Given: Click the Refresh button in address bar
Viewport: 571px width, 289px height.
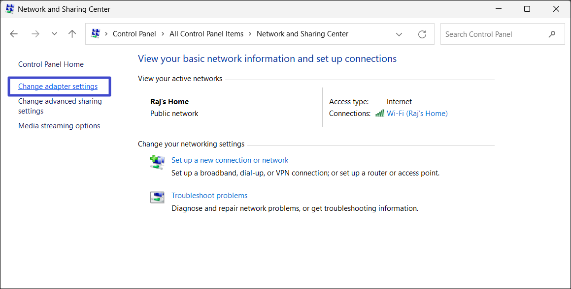Looking at the screenshot, I should tap(422, 34).
